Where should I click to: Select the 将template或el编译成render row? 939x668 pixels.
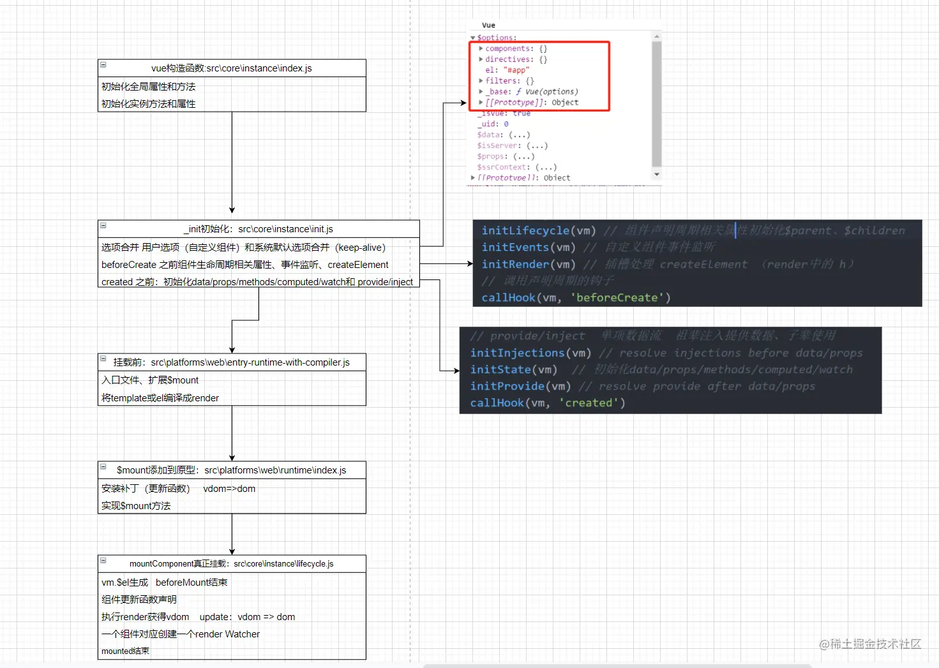pyautogui.click(x=232, y=397)
